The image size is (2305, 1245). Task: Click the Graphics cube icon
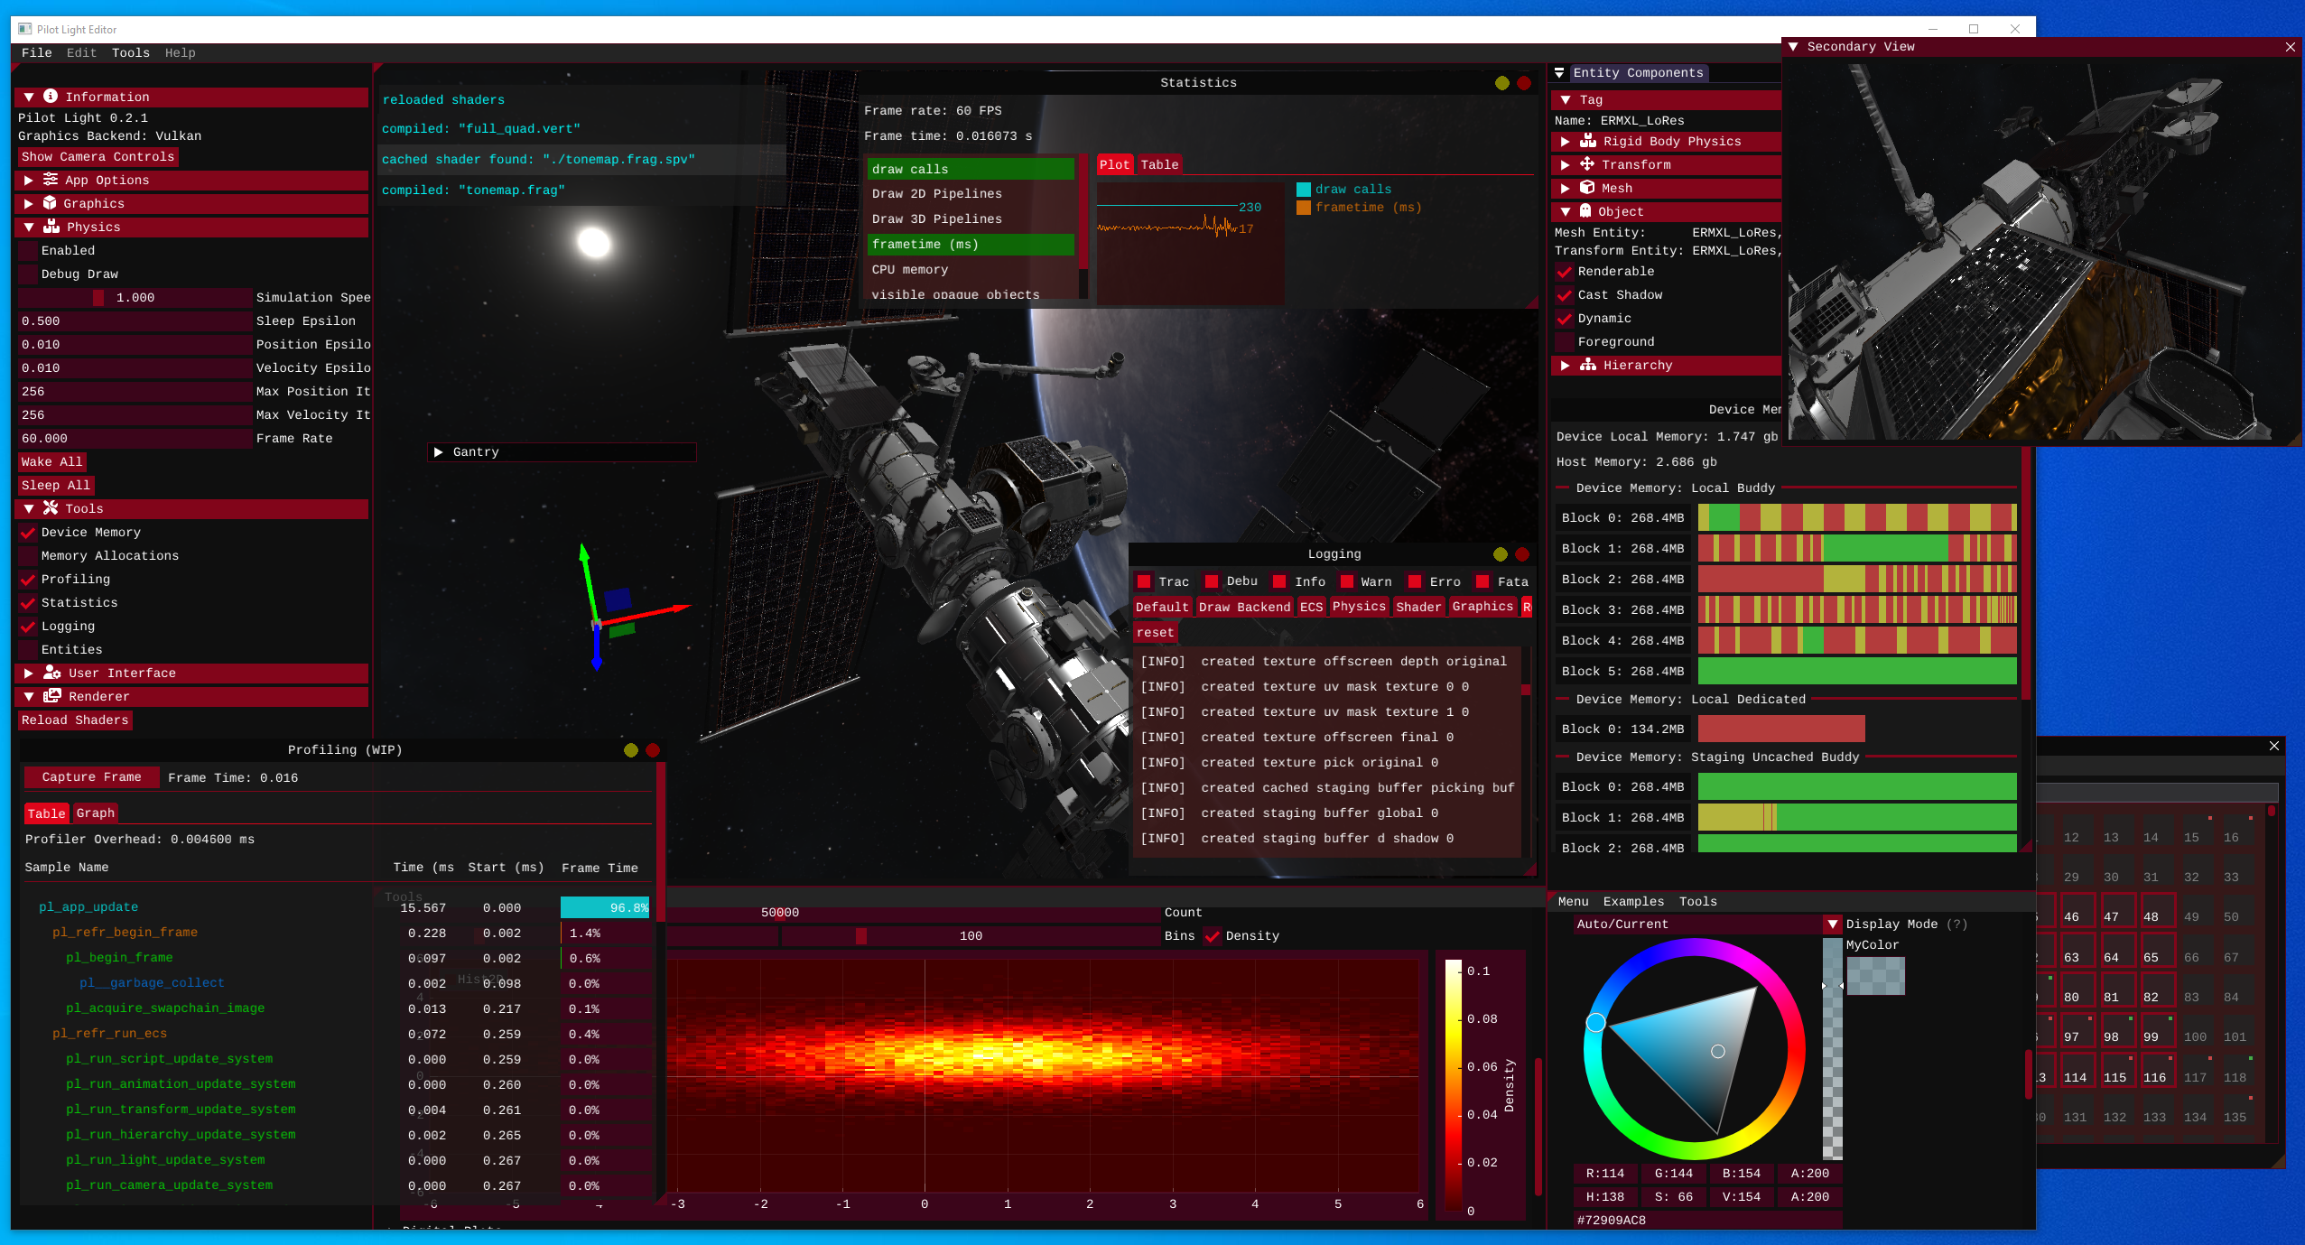pos(50,203)
